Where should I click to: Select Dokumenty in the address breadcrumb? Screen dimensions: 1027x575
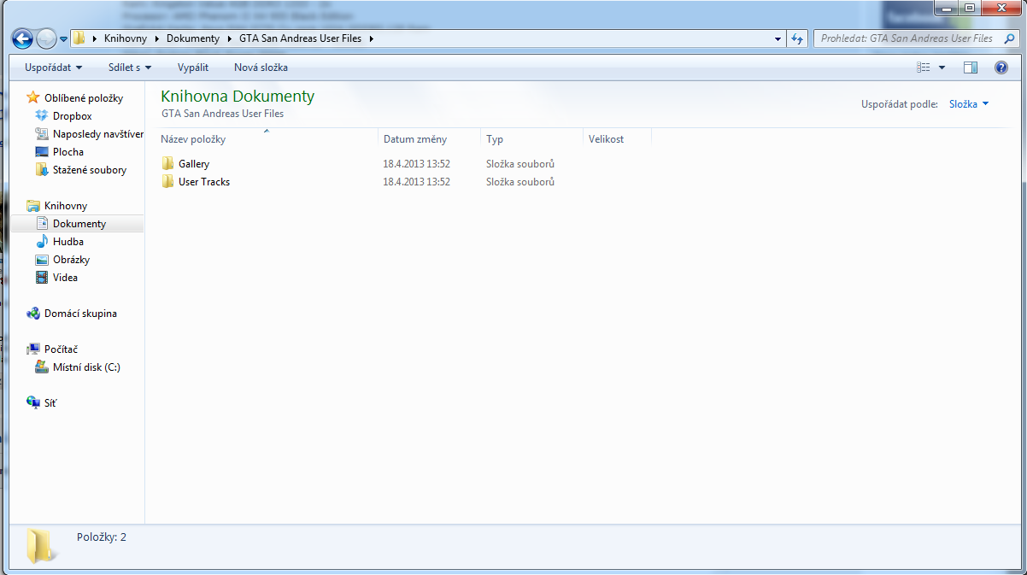point(193,38)
